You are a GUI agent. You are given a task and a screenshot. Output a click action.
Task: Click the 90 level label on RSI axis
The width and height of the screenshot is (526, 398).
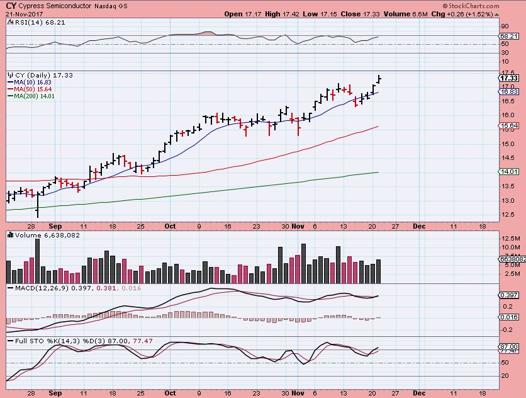[x=505, y=26]
